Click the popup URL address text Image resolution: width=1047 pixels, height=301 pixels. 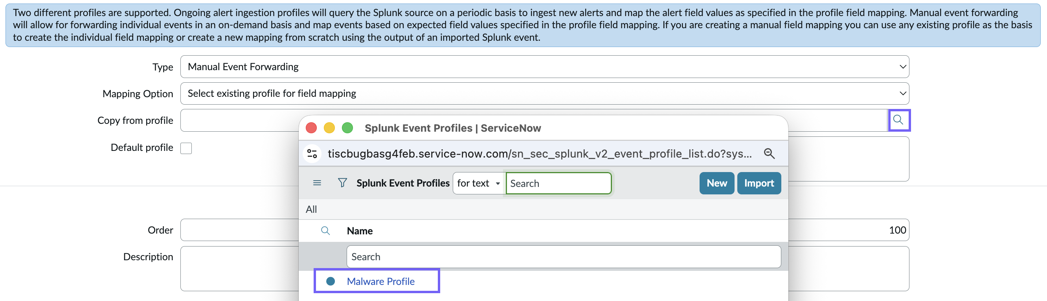[x=539, y=154]
